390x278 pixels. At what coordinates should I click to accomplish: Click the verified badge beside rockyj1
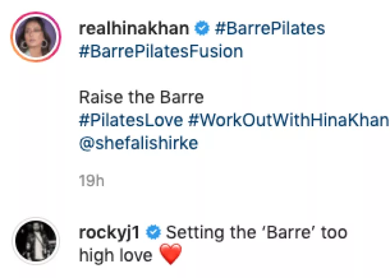pyautogui.click(x=154, y=233)
